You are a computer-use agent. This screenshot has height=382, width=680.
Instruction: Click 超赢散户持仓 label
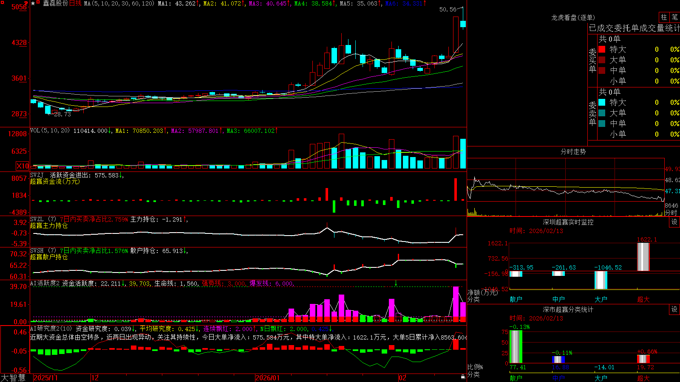(x=49, y=257)
